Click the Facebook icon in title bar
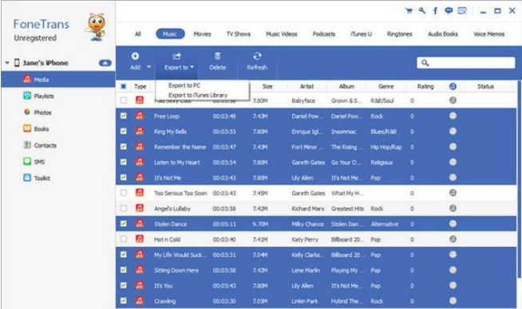The width and height of the screenshot is (522, 309). 435,11
